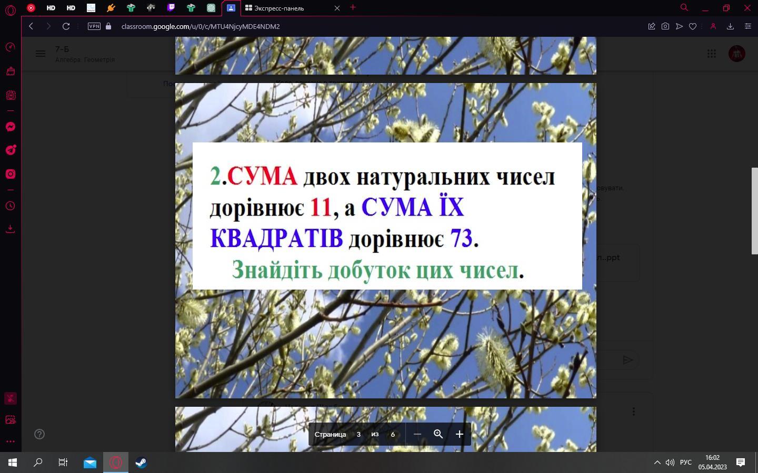Open the downloads toolbar icon

click(x=730, y=26)
